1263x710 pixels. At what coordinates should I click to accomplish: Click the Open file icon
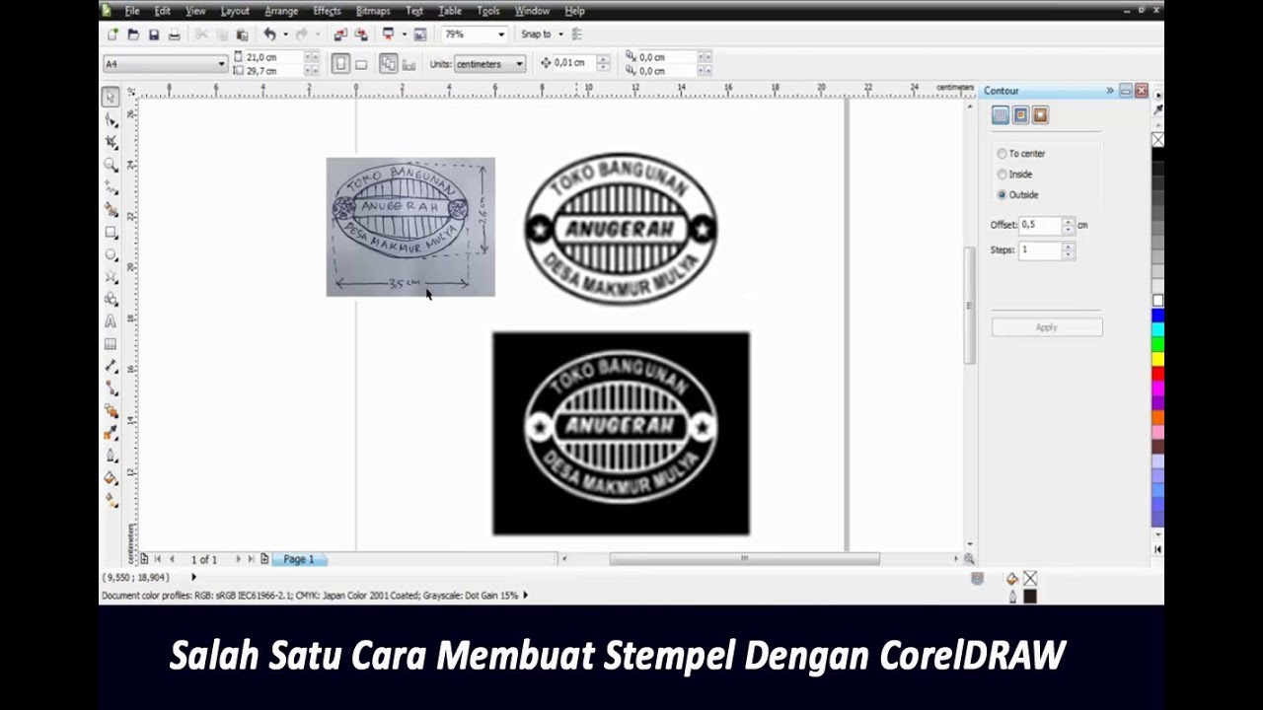point(133,35)
